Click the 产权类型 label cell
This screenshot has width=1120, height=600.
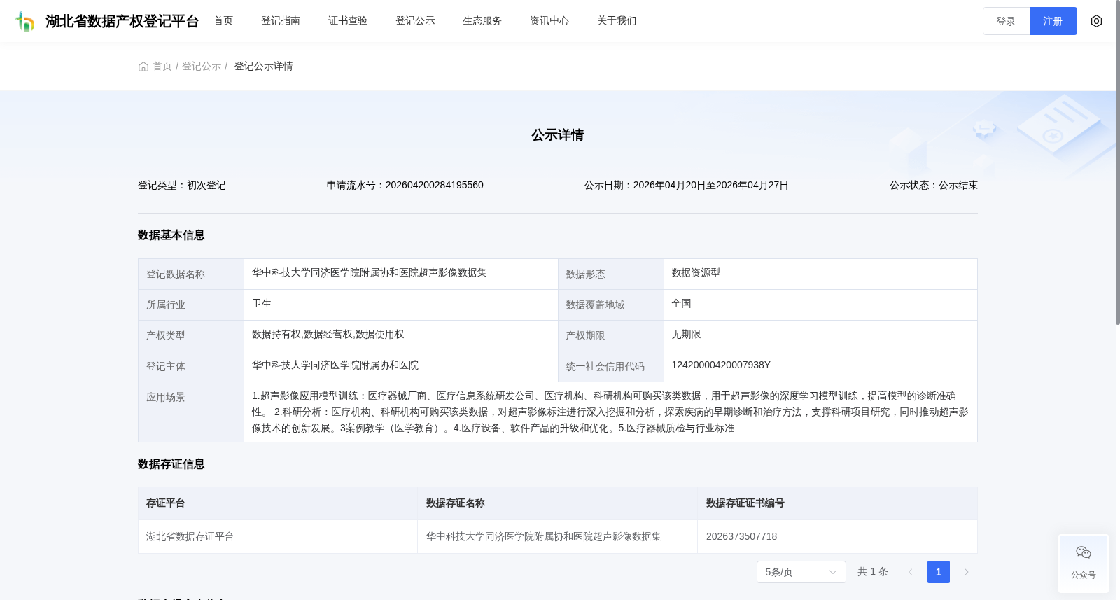click(x=191, y=335)
